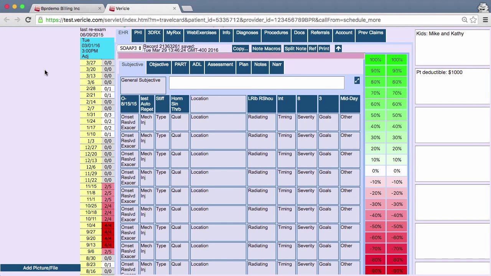Click the secure padlock icon in URL bar
491x276 pixels.
tap(40, 20)
